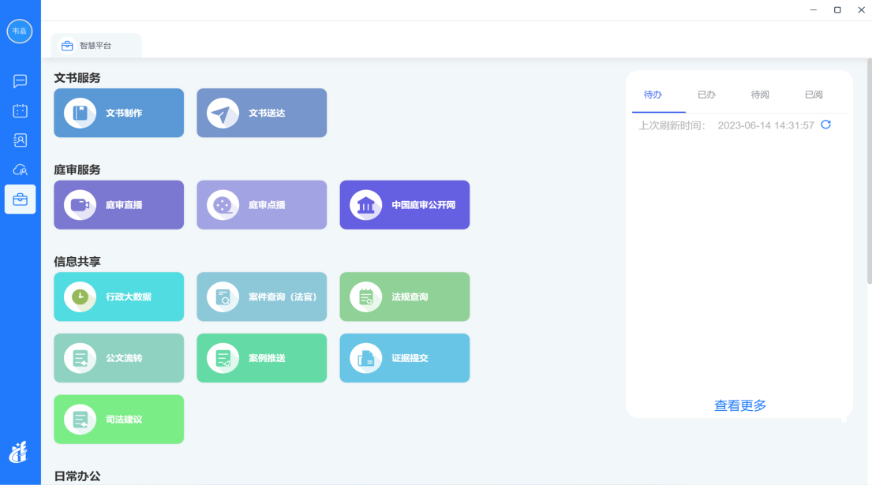
Task: Click the vertical scrollbar on right edge
Action: [x=868, y=173]
